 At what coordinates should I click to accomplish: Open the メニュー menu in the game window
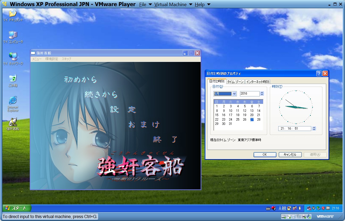pos(37,59)
